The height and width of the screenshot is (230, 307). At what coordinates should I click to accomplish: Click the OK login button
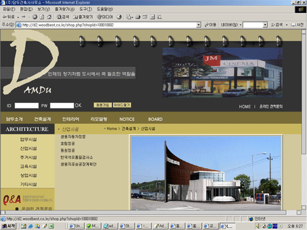pos(78,105)
